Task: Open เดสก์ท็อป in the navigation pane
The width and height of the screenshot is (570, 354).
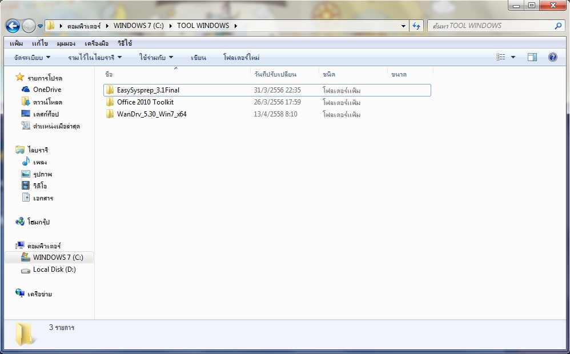Action: coord(46,114)
